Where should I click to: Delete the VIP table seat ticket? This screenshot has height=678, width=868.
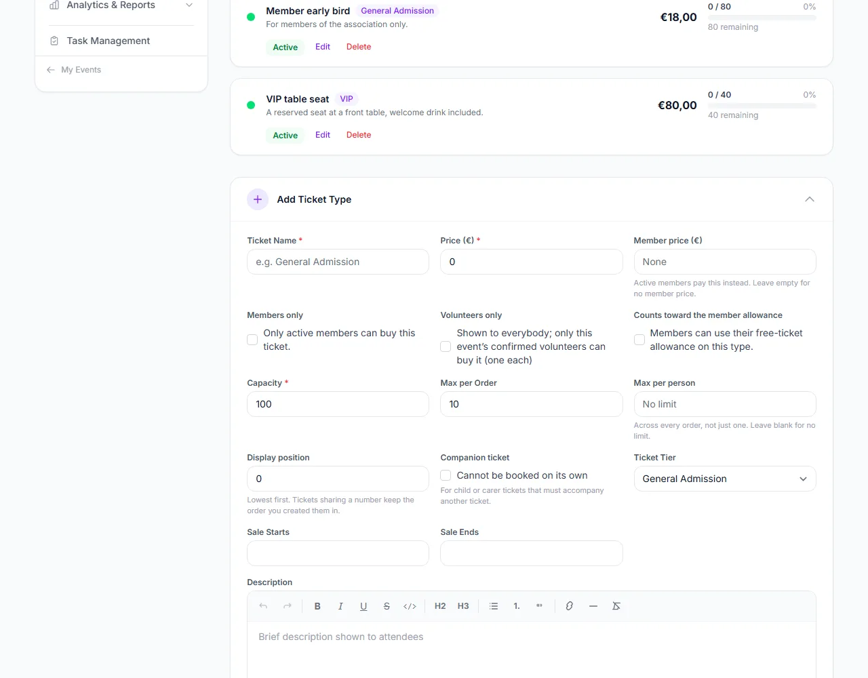point(359,135)
